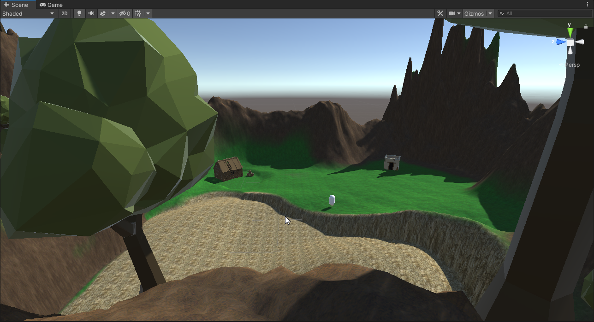The image size is (594, 322).
Task: Toggle scene lighting with the light bulb icon
Action: 79,13
